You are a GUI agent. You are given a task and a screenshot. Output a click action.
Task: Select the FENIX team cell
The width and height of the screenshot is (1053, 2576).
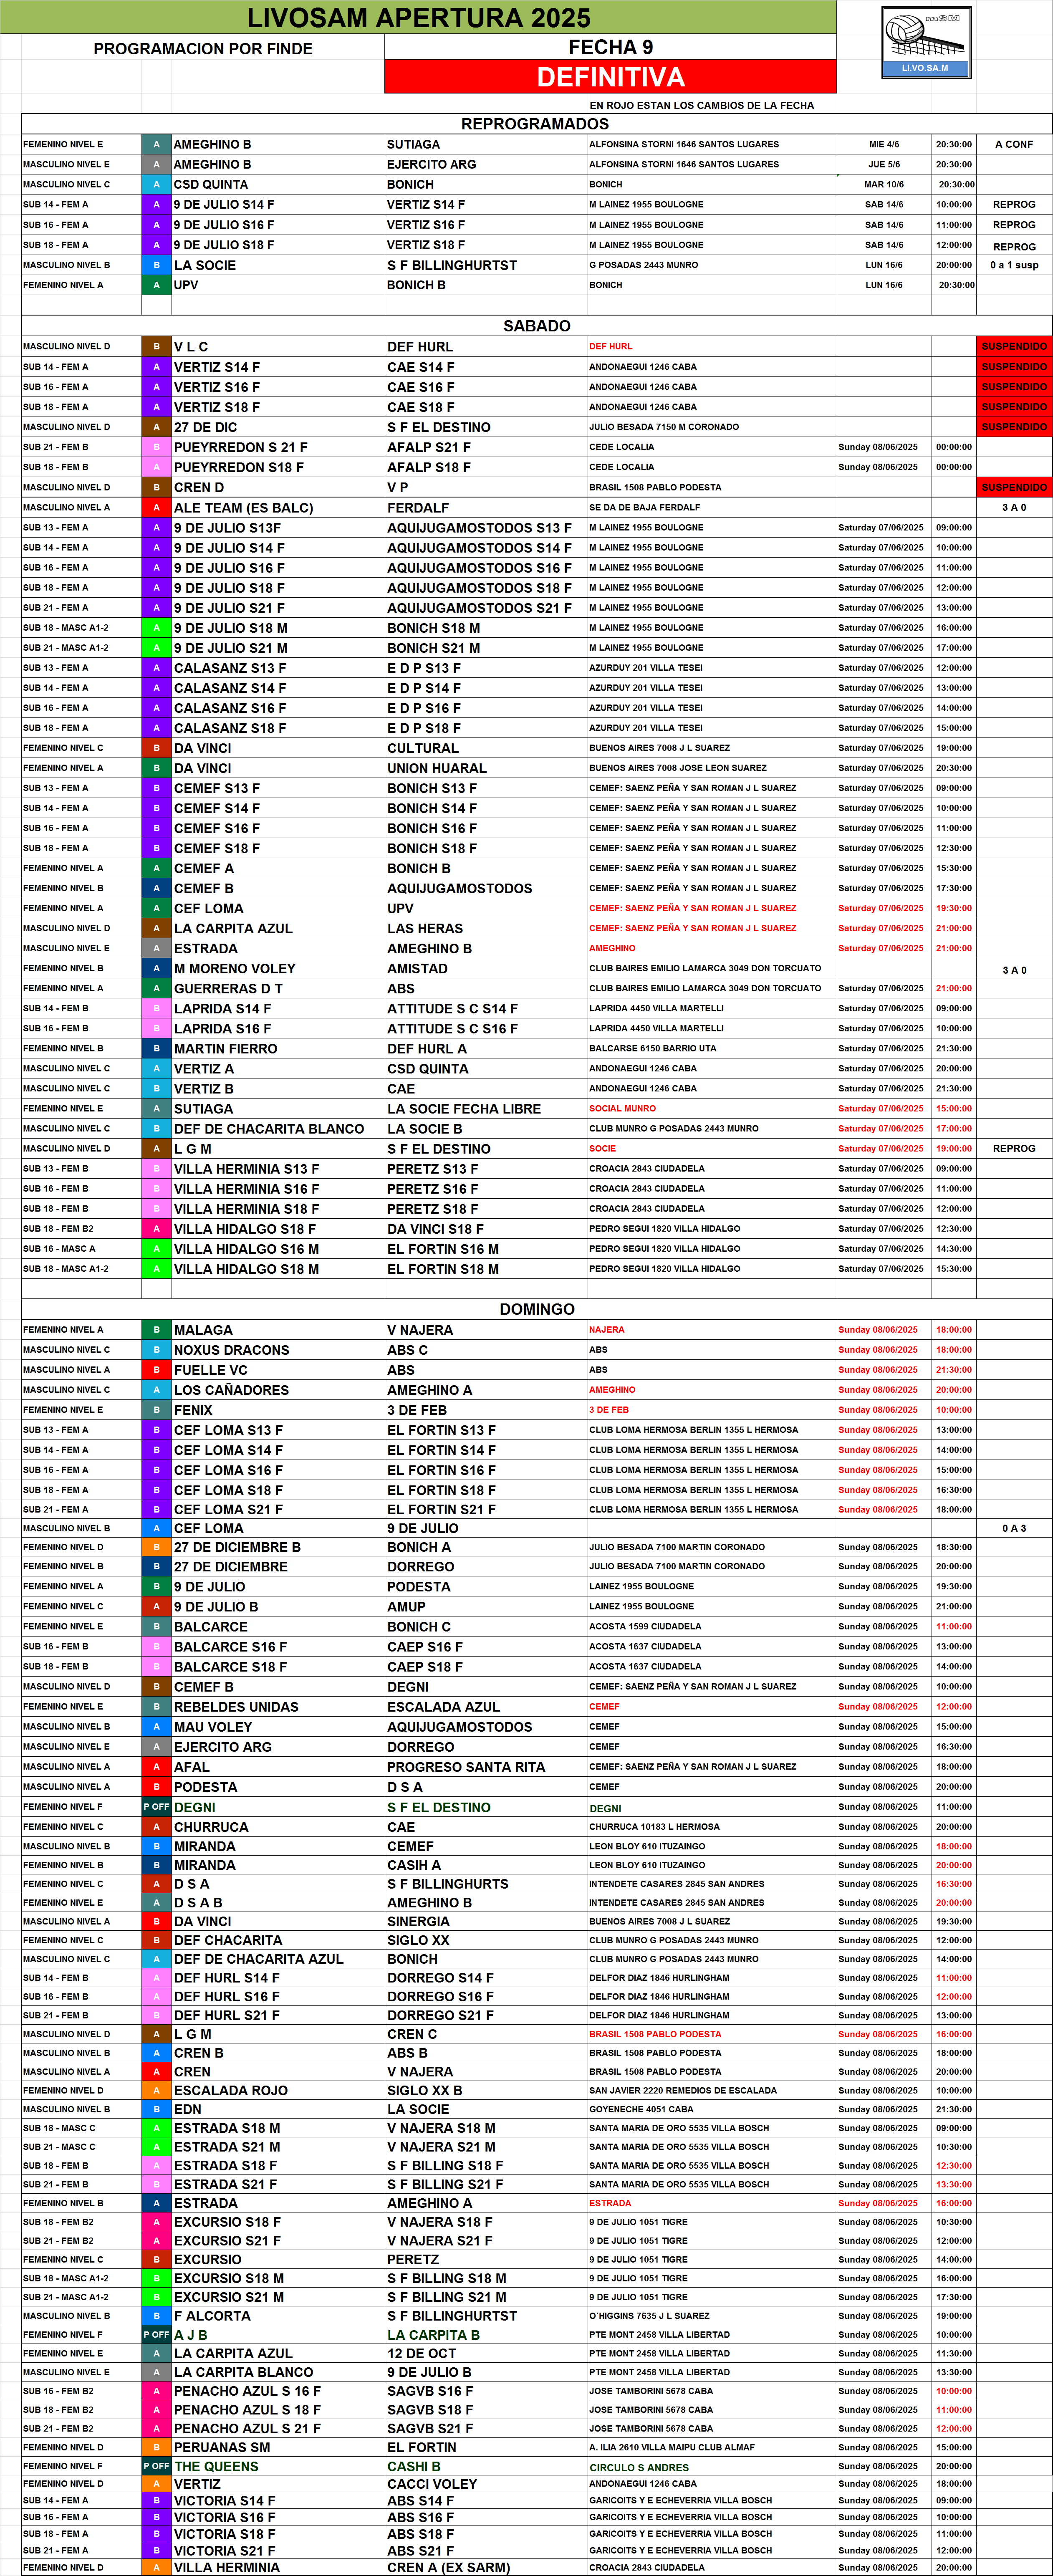[x=278, y=1410]
